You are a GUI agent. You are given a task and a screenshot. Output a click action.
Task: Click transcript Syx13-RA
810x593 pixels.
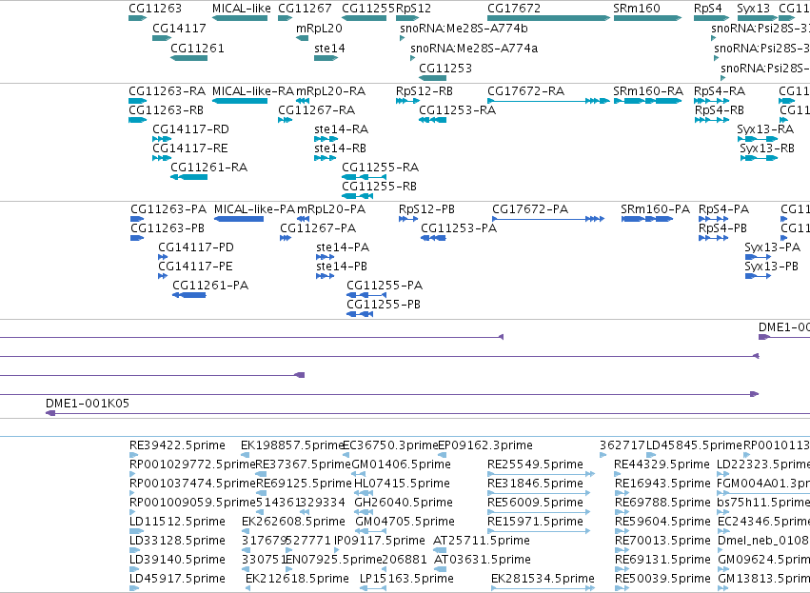tap(765, 129)
